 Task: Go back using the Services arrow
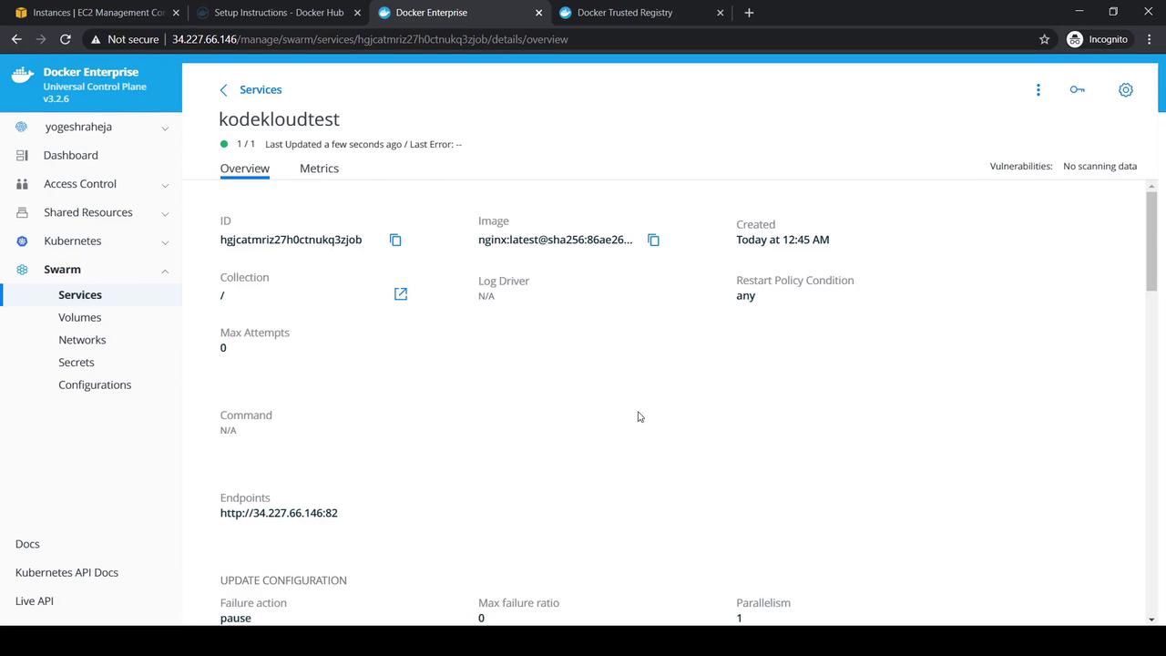pyautogui.click(x=224, y=89)
